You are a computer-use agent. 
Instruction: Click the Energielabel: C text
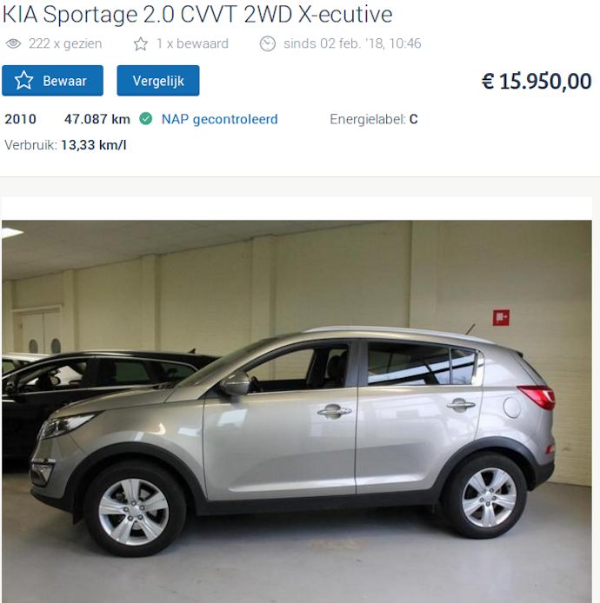pyautogui.click(x=374, y=119)
